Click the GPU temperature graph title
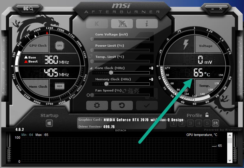The image size is (244, 168). pos(202,135)
